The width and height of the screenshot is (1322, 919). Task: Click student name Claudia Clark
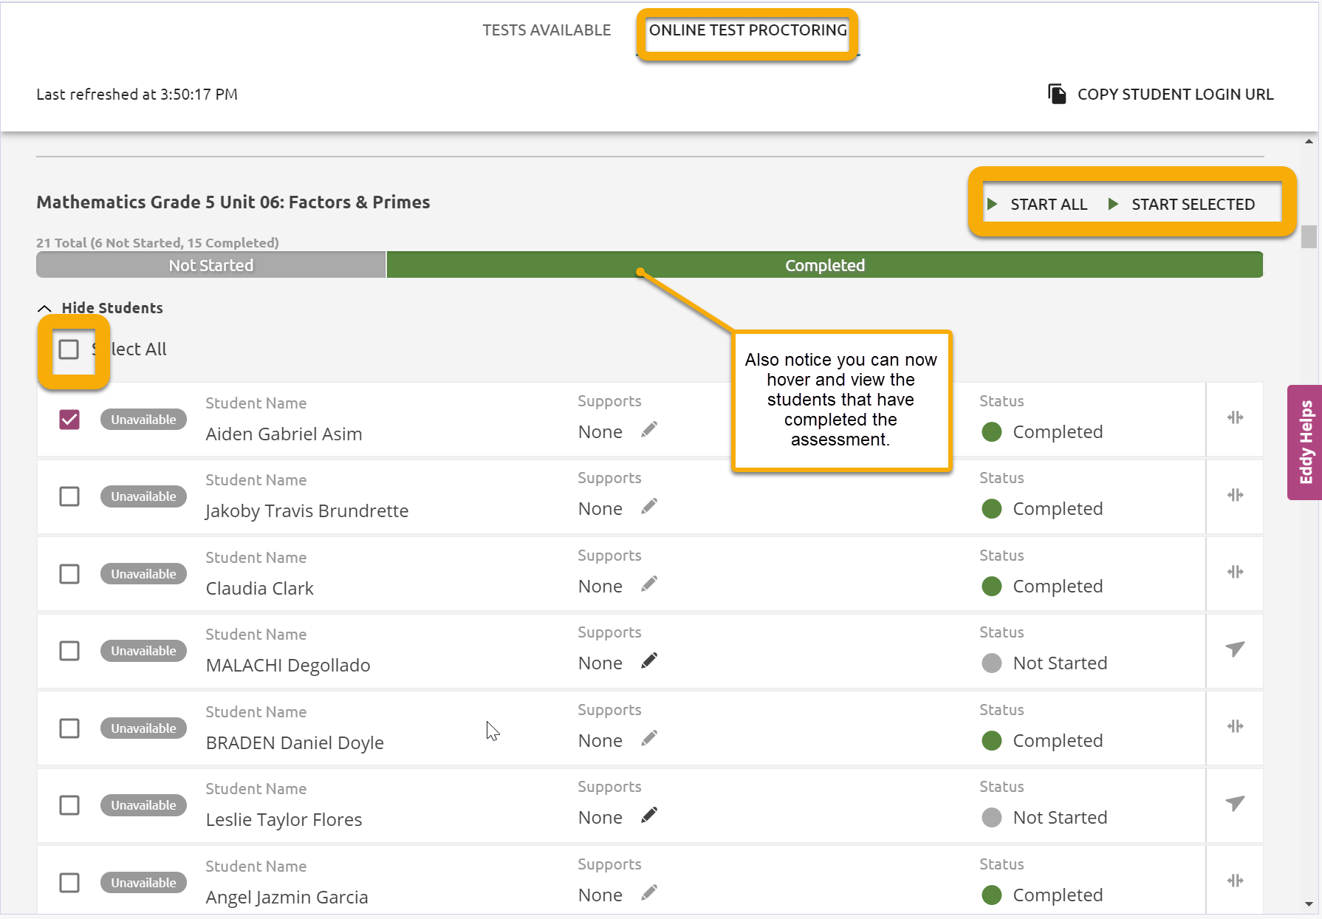click(x=259, y=589)
